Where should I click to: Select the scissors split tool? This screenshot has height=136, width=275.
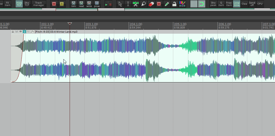[136, 4]
